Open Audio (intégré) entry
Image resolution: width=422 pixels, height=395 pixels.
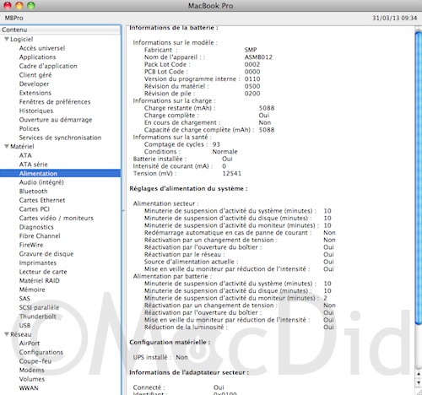pos(41,182)
